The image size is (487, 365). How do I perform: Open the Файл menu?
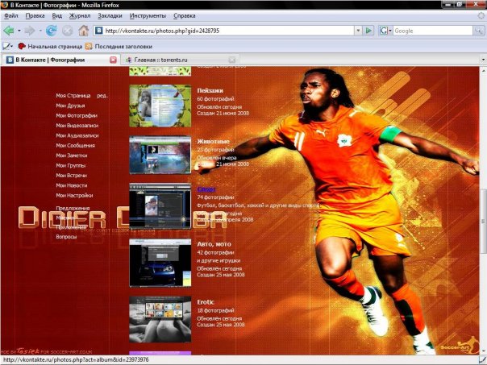pos(11,15)
